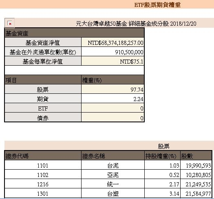Click the 權重(%) column header
214x199 pixels.
(x=113, y=80)
